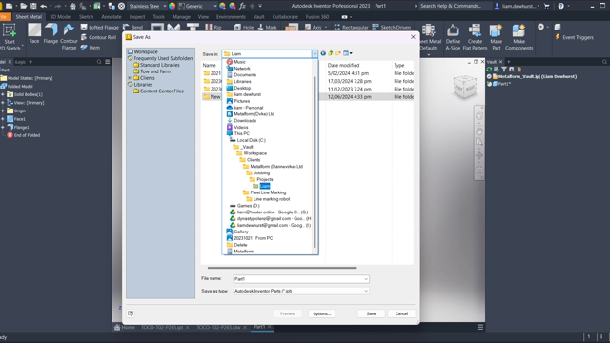Image resolution: width=610 pixels, height=343 pixels.
Task: Click the horizontal scrollbar under the file list
Action: click(x=282, y=268)
